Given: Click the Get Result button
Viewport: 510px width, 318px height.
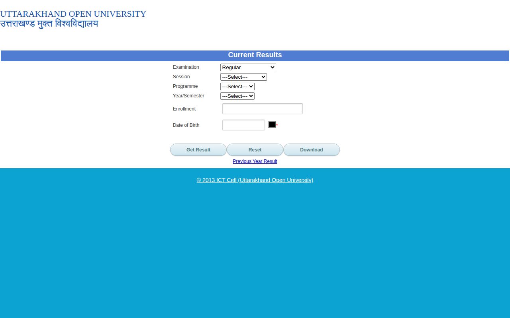Looking at the screenshot, I should [x=198, y=150].
